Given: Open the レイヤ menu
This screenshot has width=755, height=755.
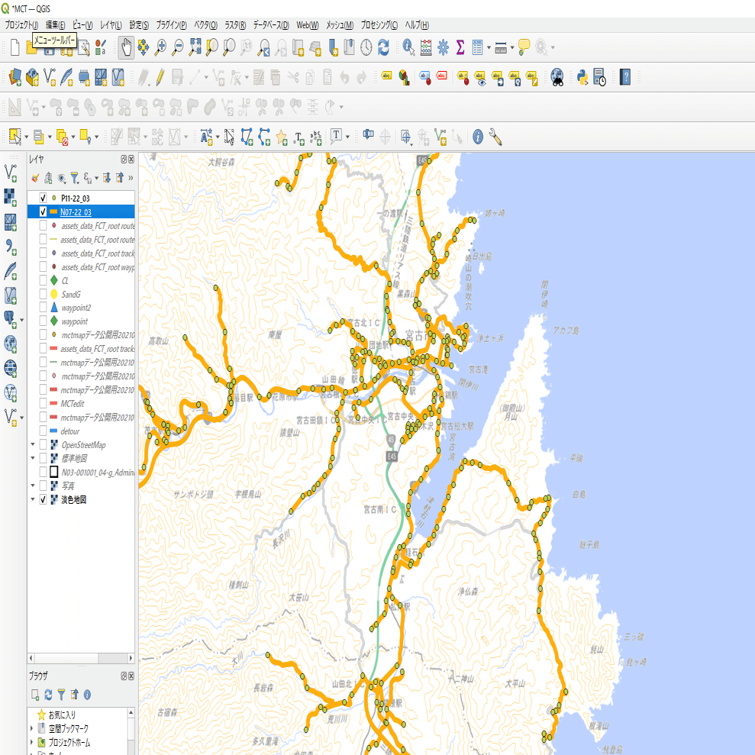Looking at the screenshot, I should [x=111, y=25].
